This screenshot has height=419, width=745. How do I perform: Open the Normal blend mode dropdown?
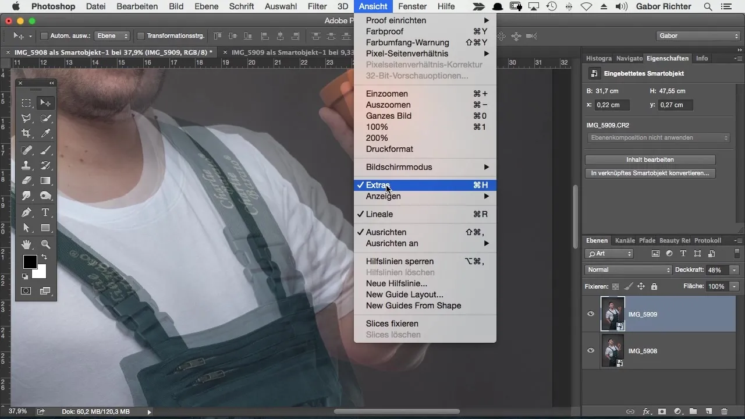[628, 270]
